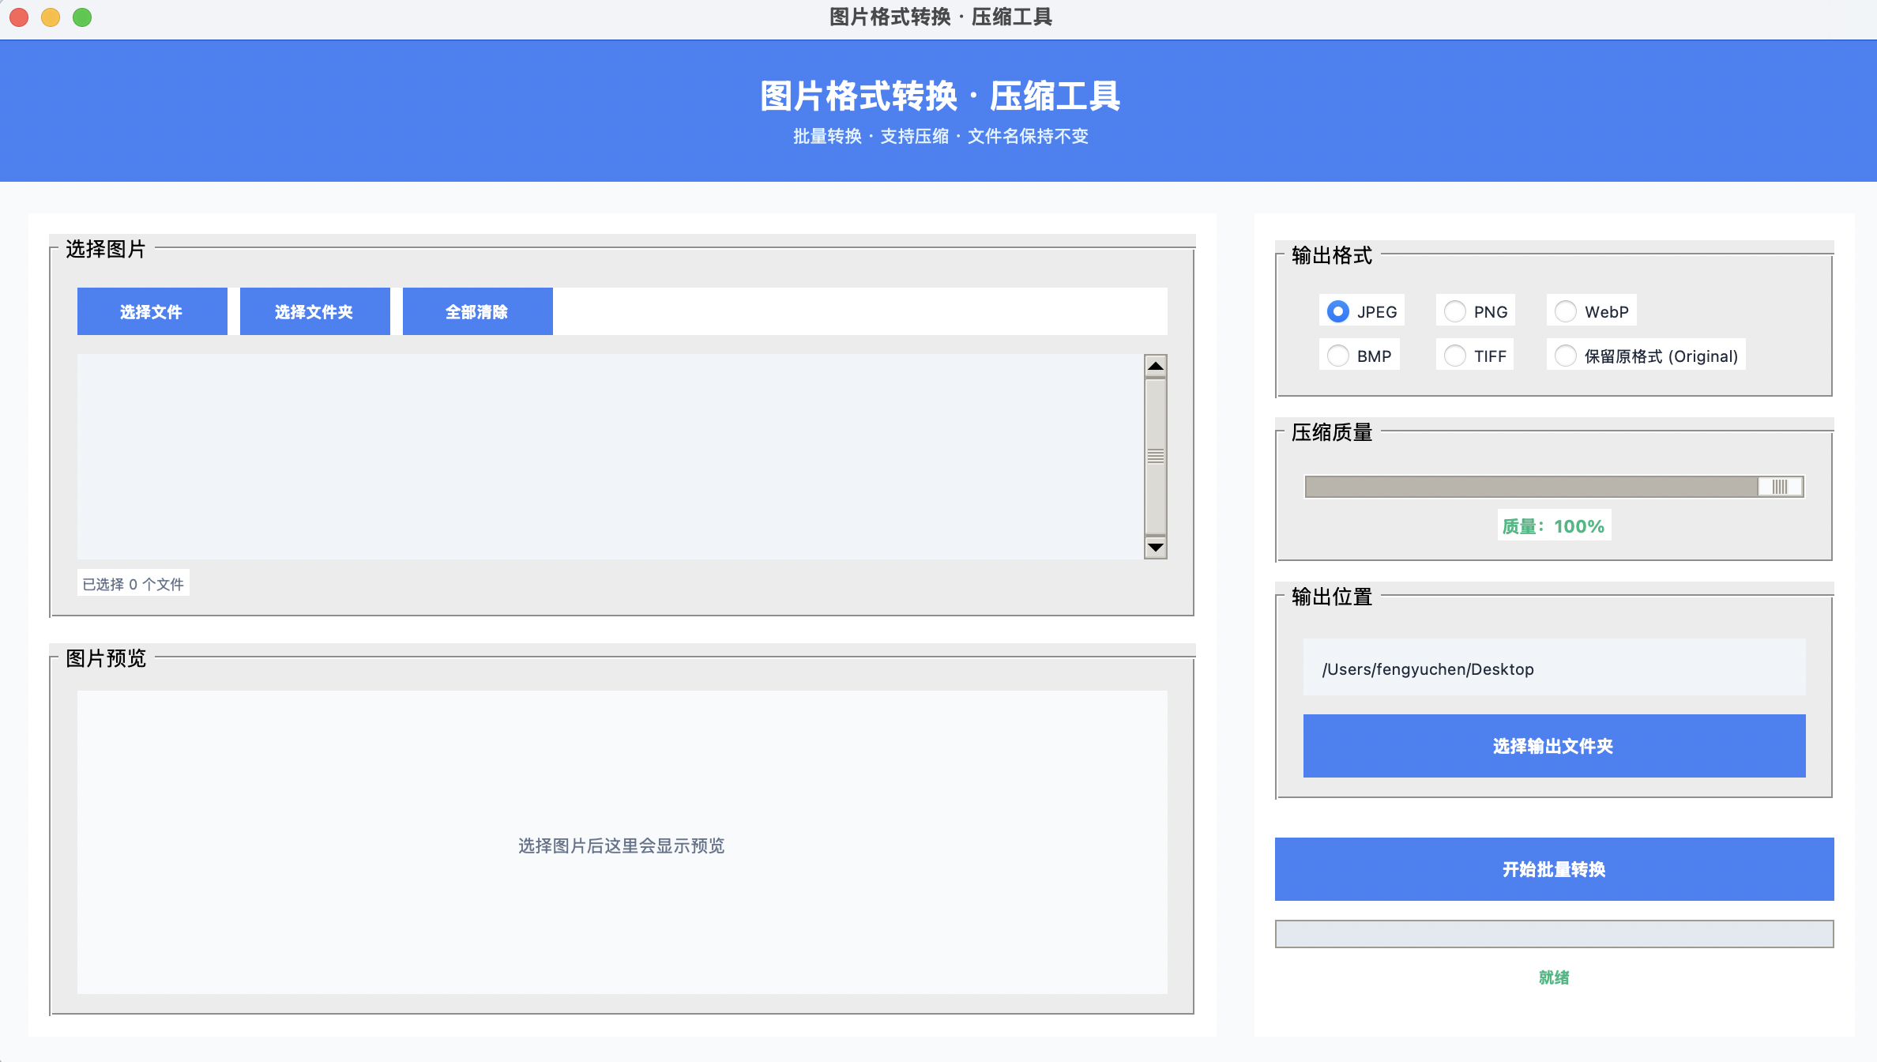Click the image preview placeholder area
Screen dimensions: 1877x1062
[622, 842]
